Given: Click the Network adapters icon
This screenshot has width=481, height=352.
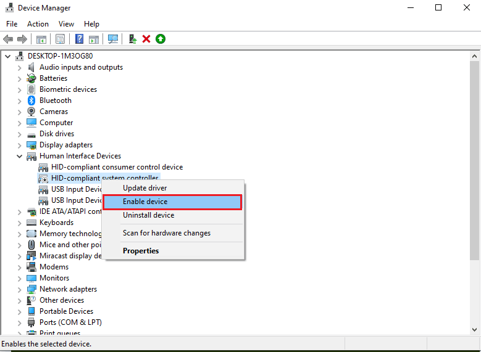Looking at the screenshot, I should click(31, 289).
